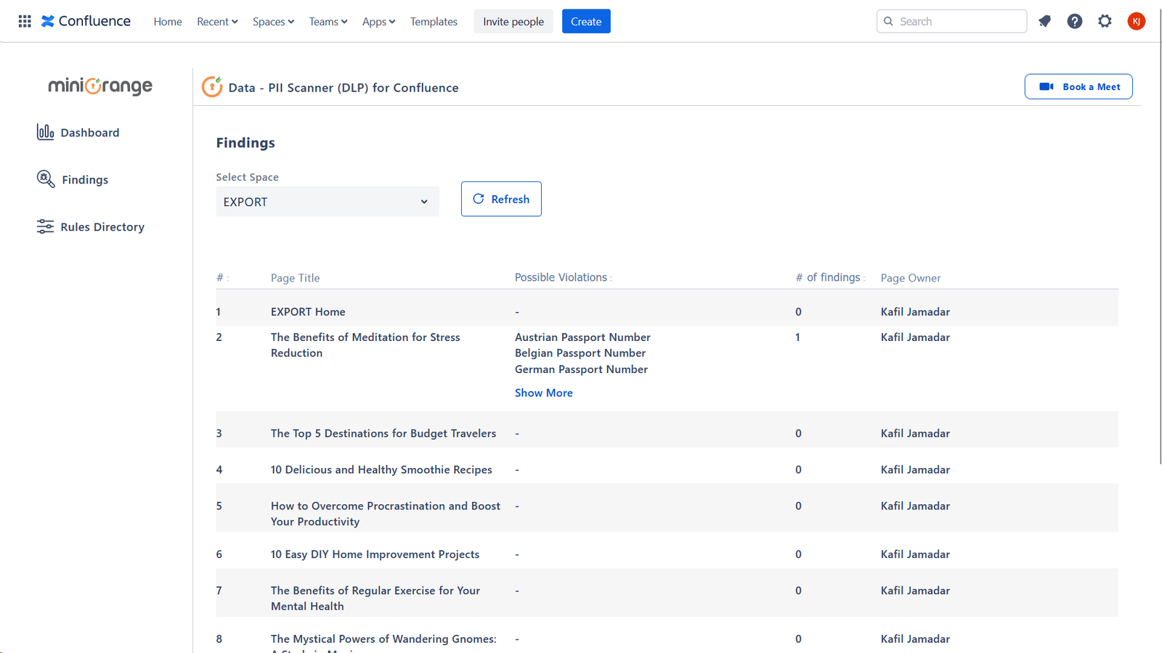The width and height of the screenshot is (1162, 653).
Task: Click The Benefits of Regular Exercise title
Action: coord(375,598)
